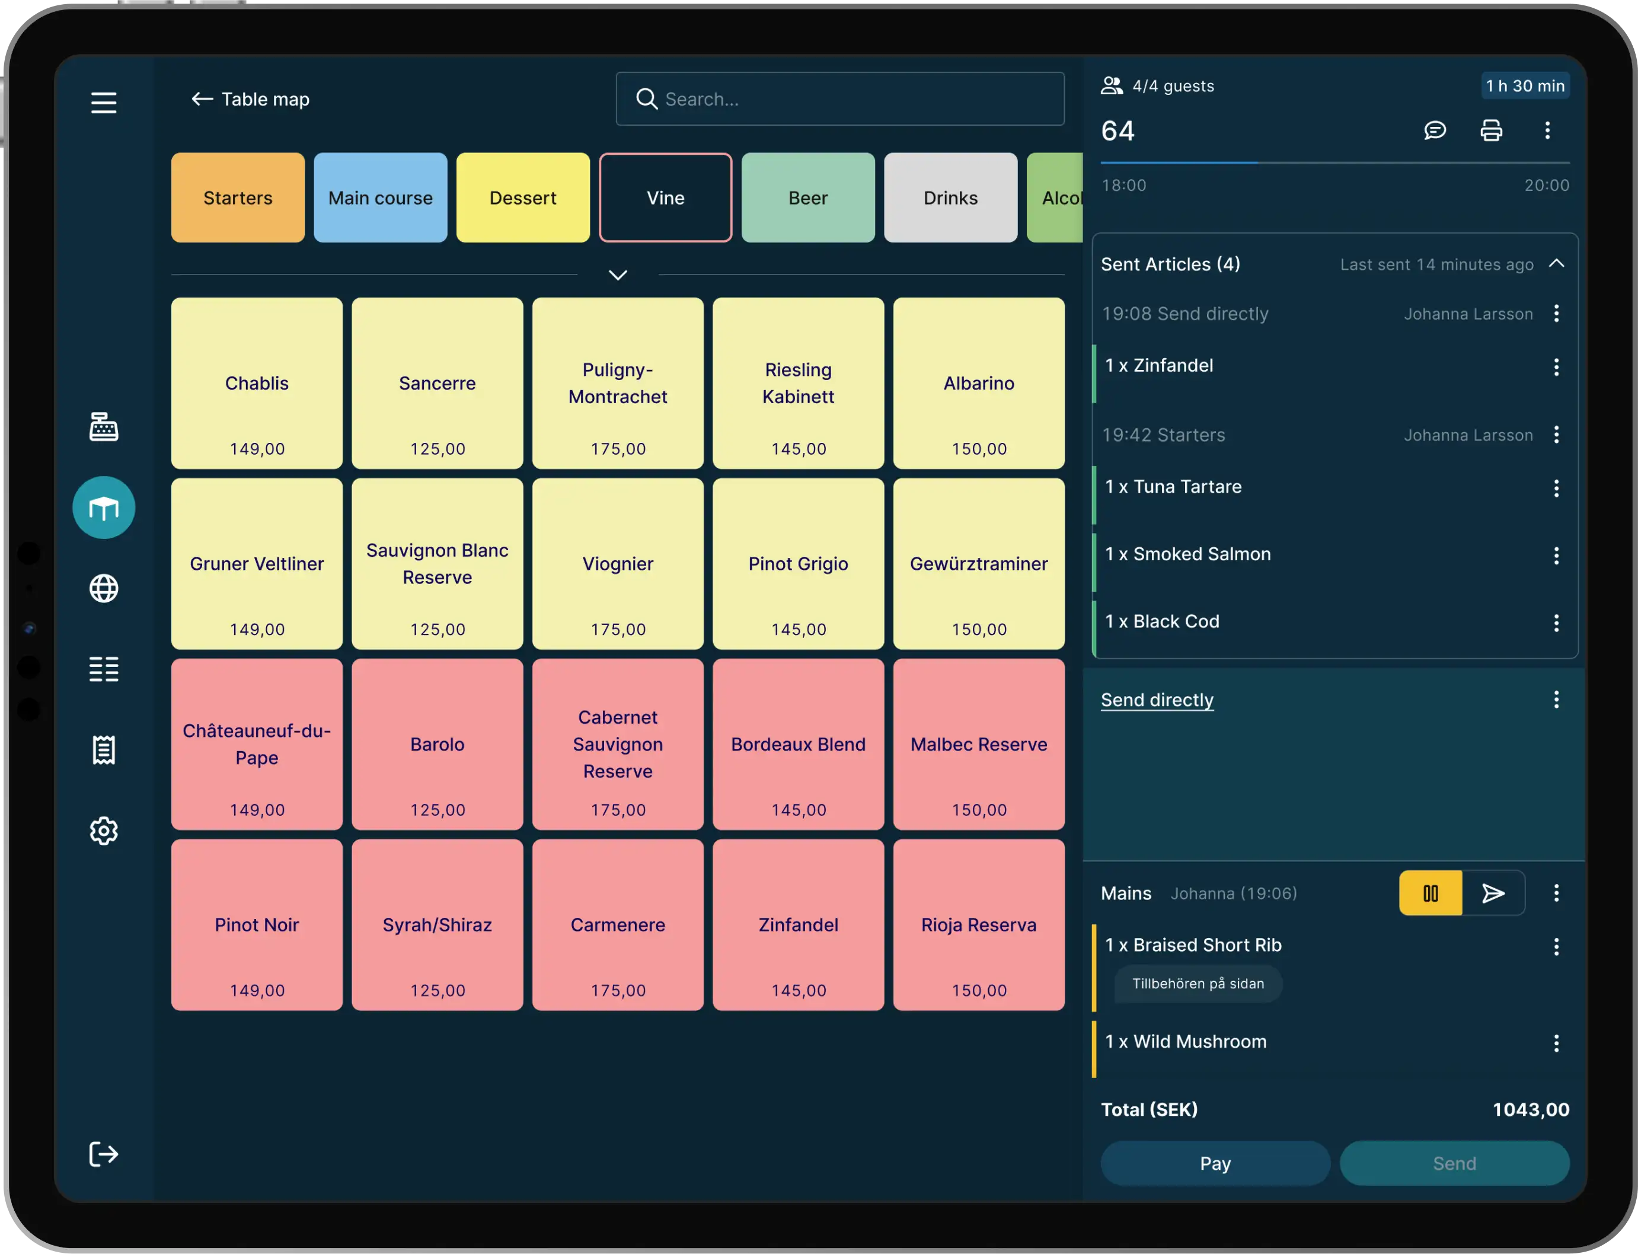Send Mains course with arrow icon
Screen dimensions: 1638x1254
point(1493,893)
